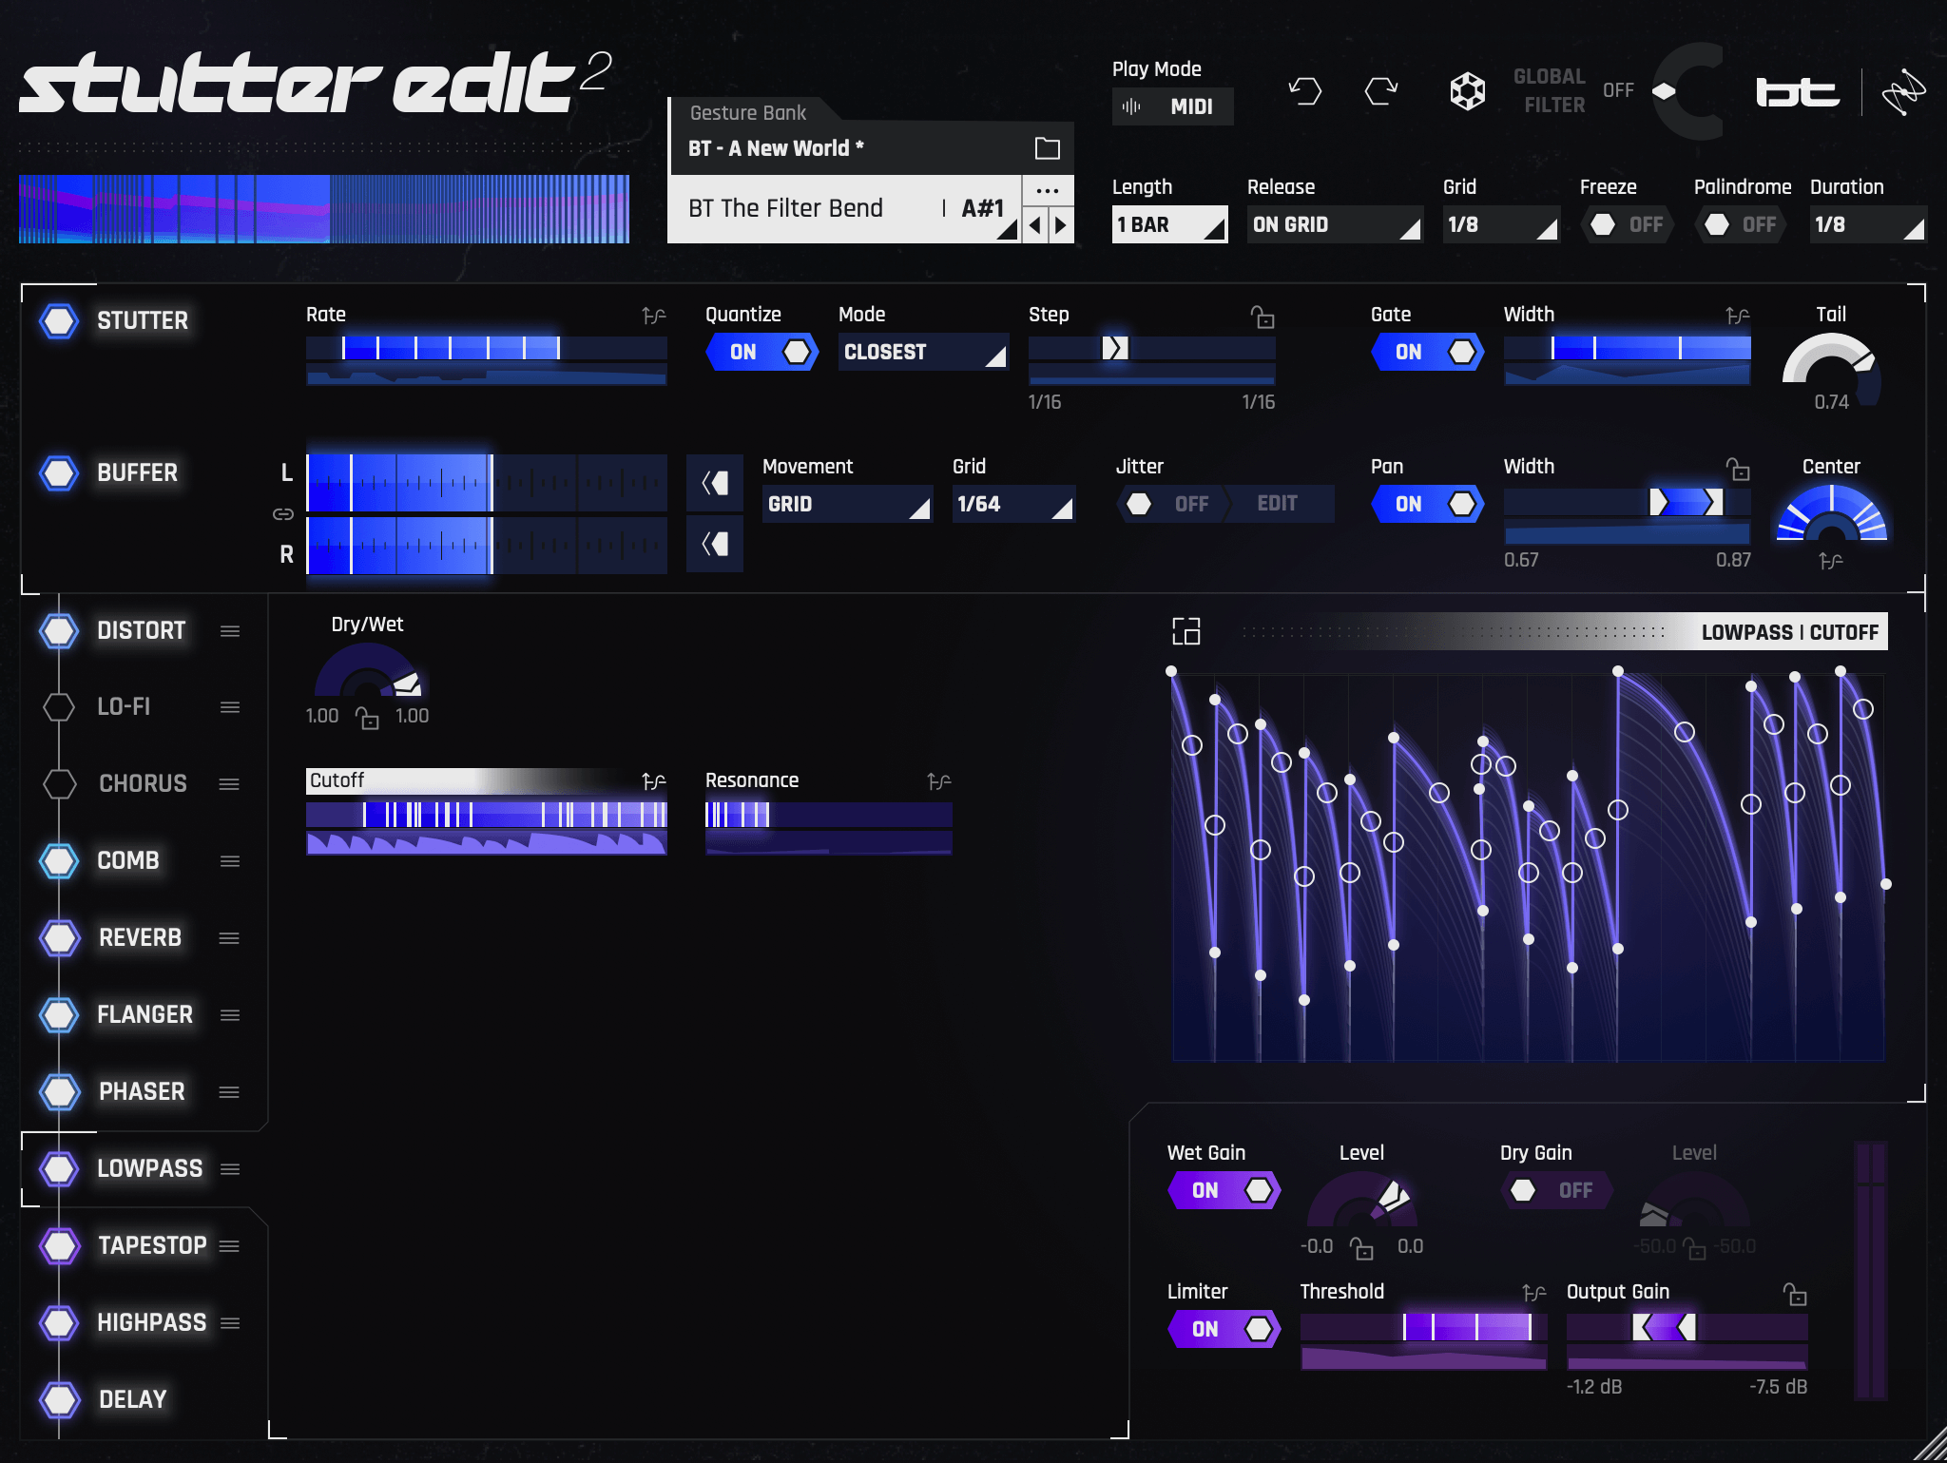Click the Step lock icon

pyautogui.click(x=1263, y=317)
